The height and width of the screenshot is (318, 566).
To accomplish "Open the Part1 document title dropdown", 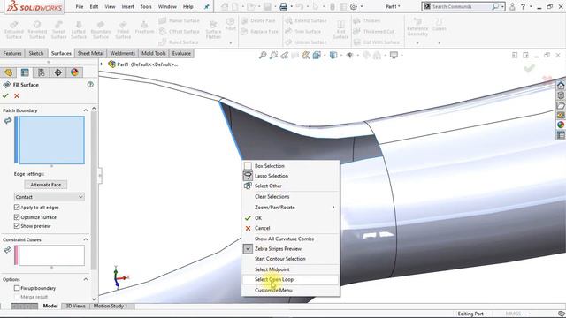I will tap(393, 6).
